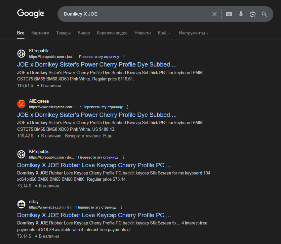Open the on-screen keyboard input tool
The image size is (281, 244).
coord(229,14)
